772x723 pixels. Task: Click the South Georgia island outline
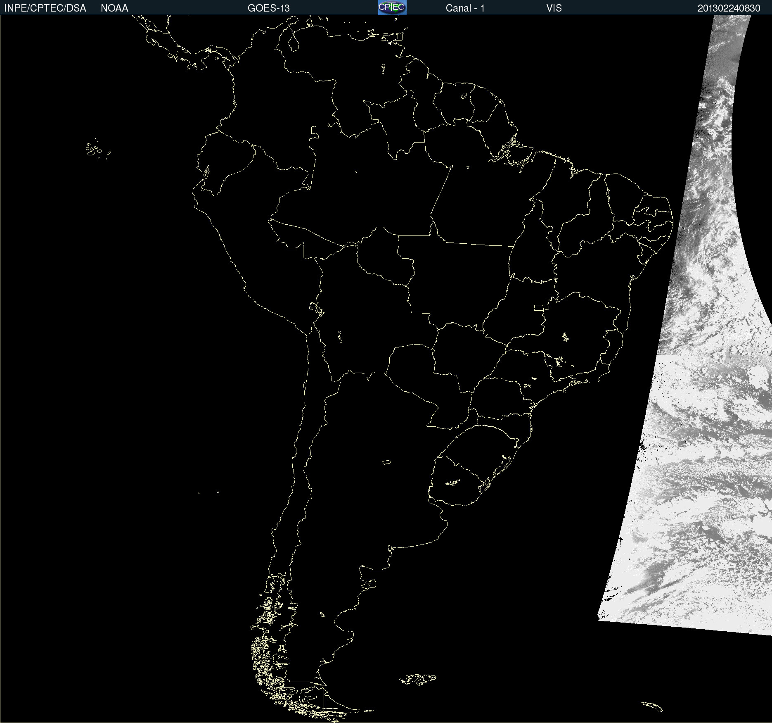pos(652,706)
